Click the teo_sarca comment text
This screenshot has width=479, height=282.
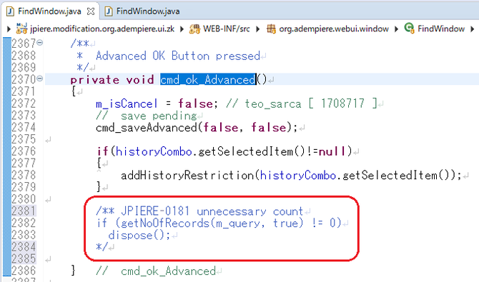(x=302, y=104)
